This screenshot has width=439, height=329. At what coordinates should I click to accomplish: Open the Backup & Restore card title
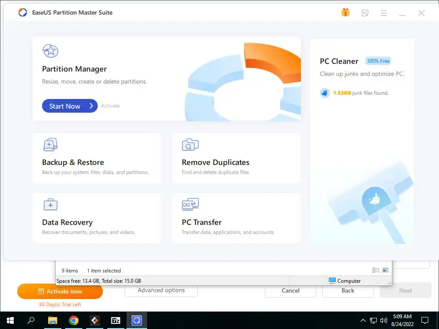(x=73, y=162)
